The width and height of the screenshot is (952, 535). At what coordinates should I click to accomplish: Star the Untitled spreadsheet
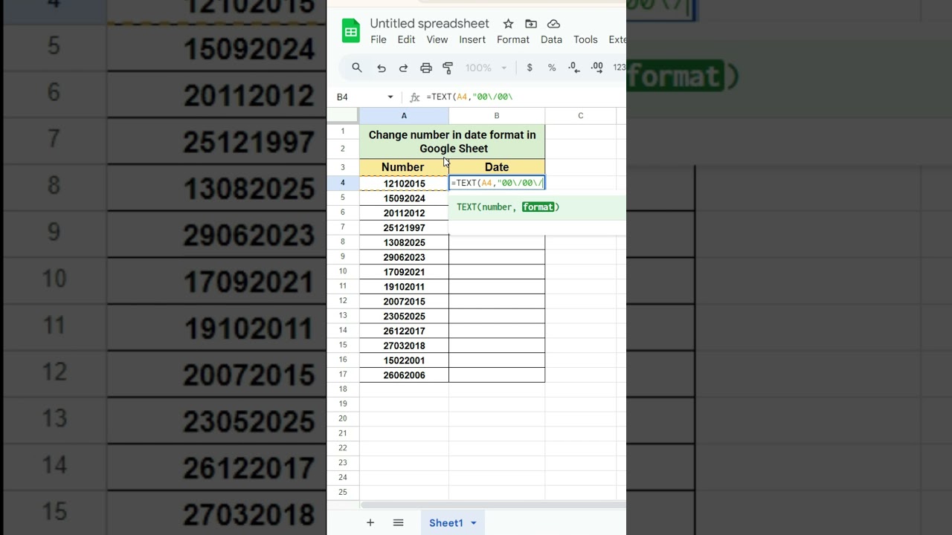click(508, 24)
